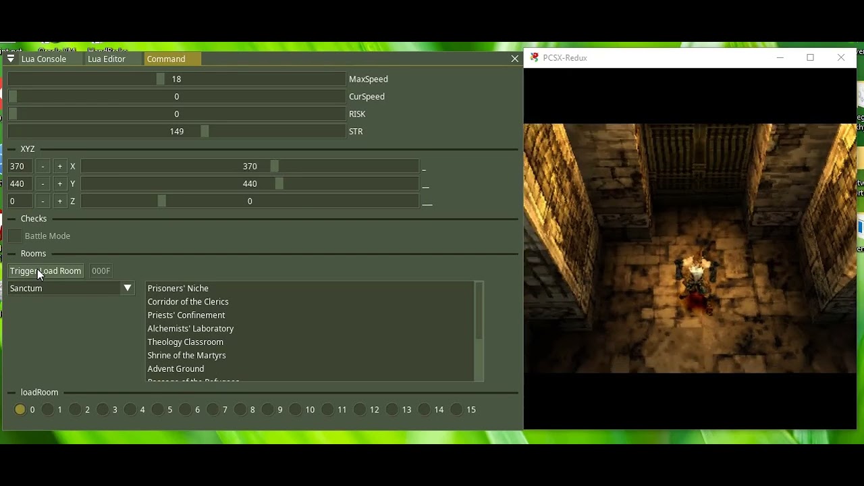Decrease Z with the minus button
864x486 pixels.
tap(43, 201)
